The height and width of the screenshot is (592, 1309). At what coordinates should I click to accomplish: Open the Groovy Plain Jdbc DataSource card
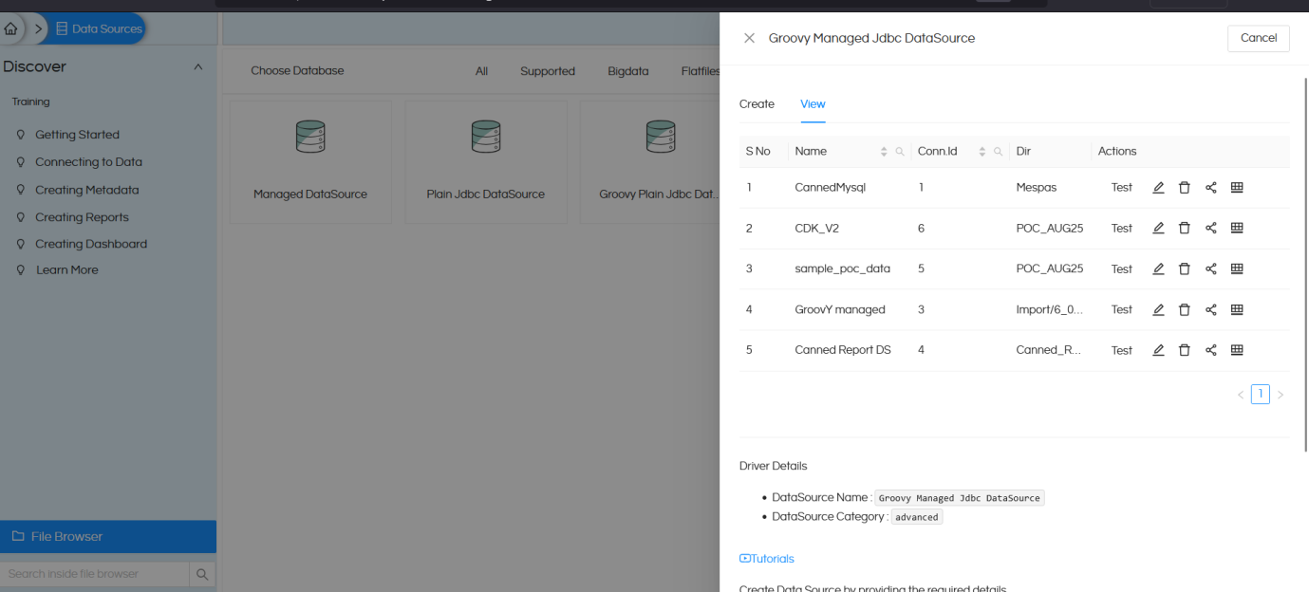point(650,163)
